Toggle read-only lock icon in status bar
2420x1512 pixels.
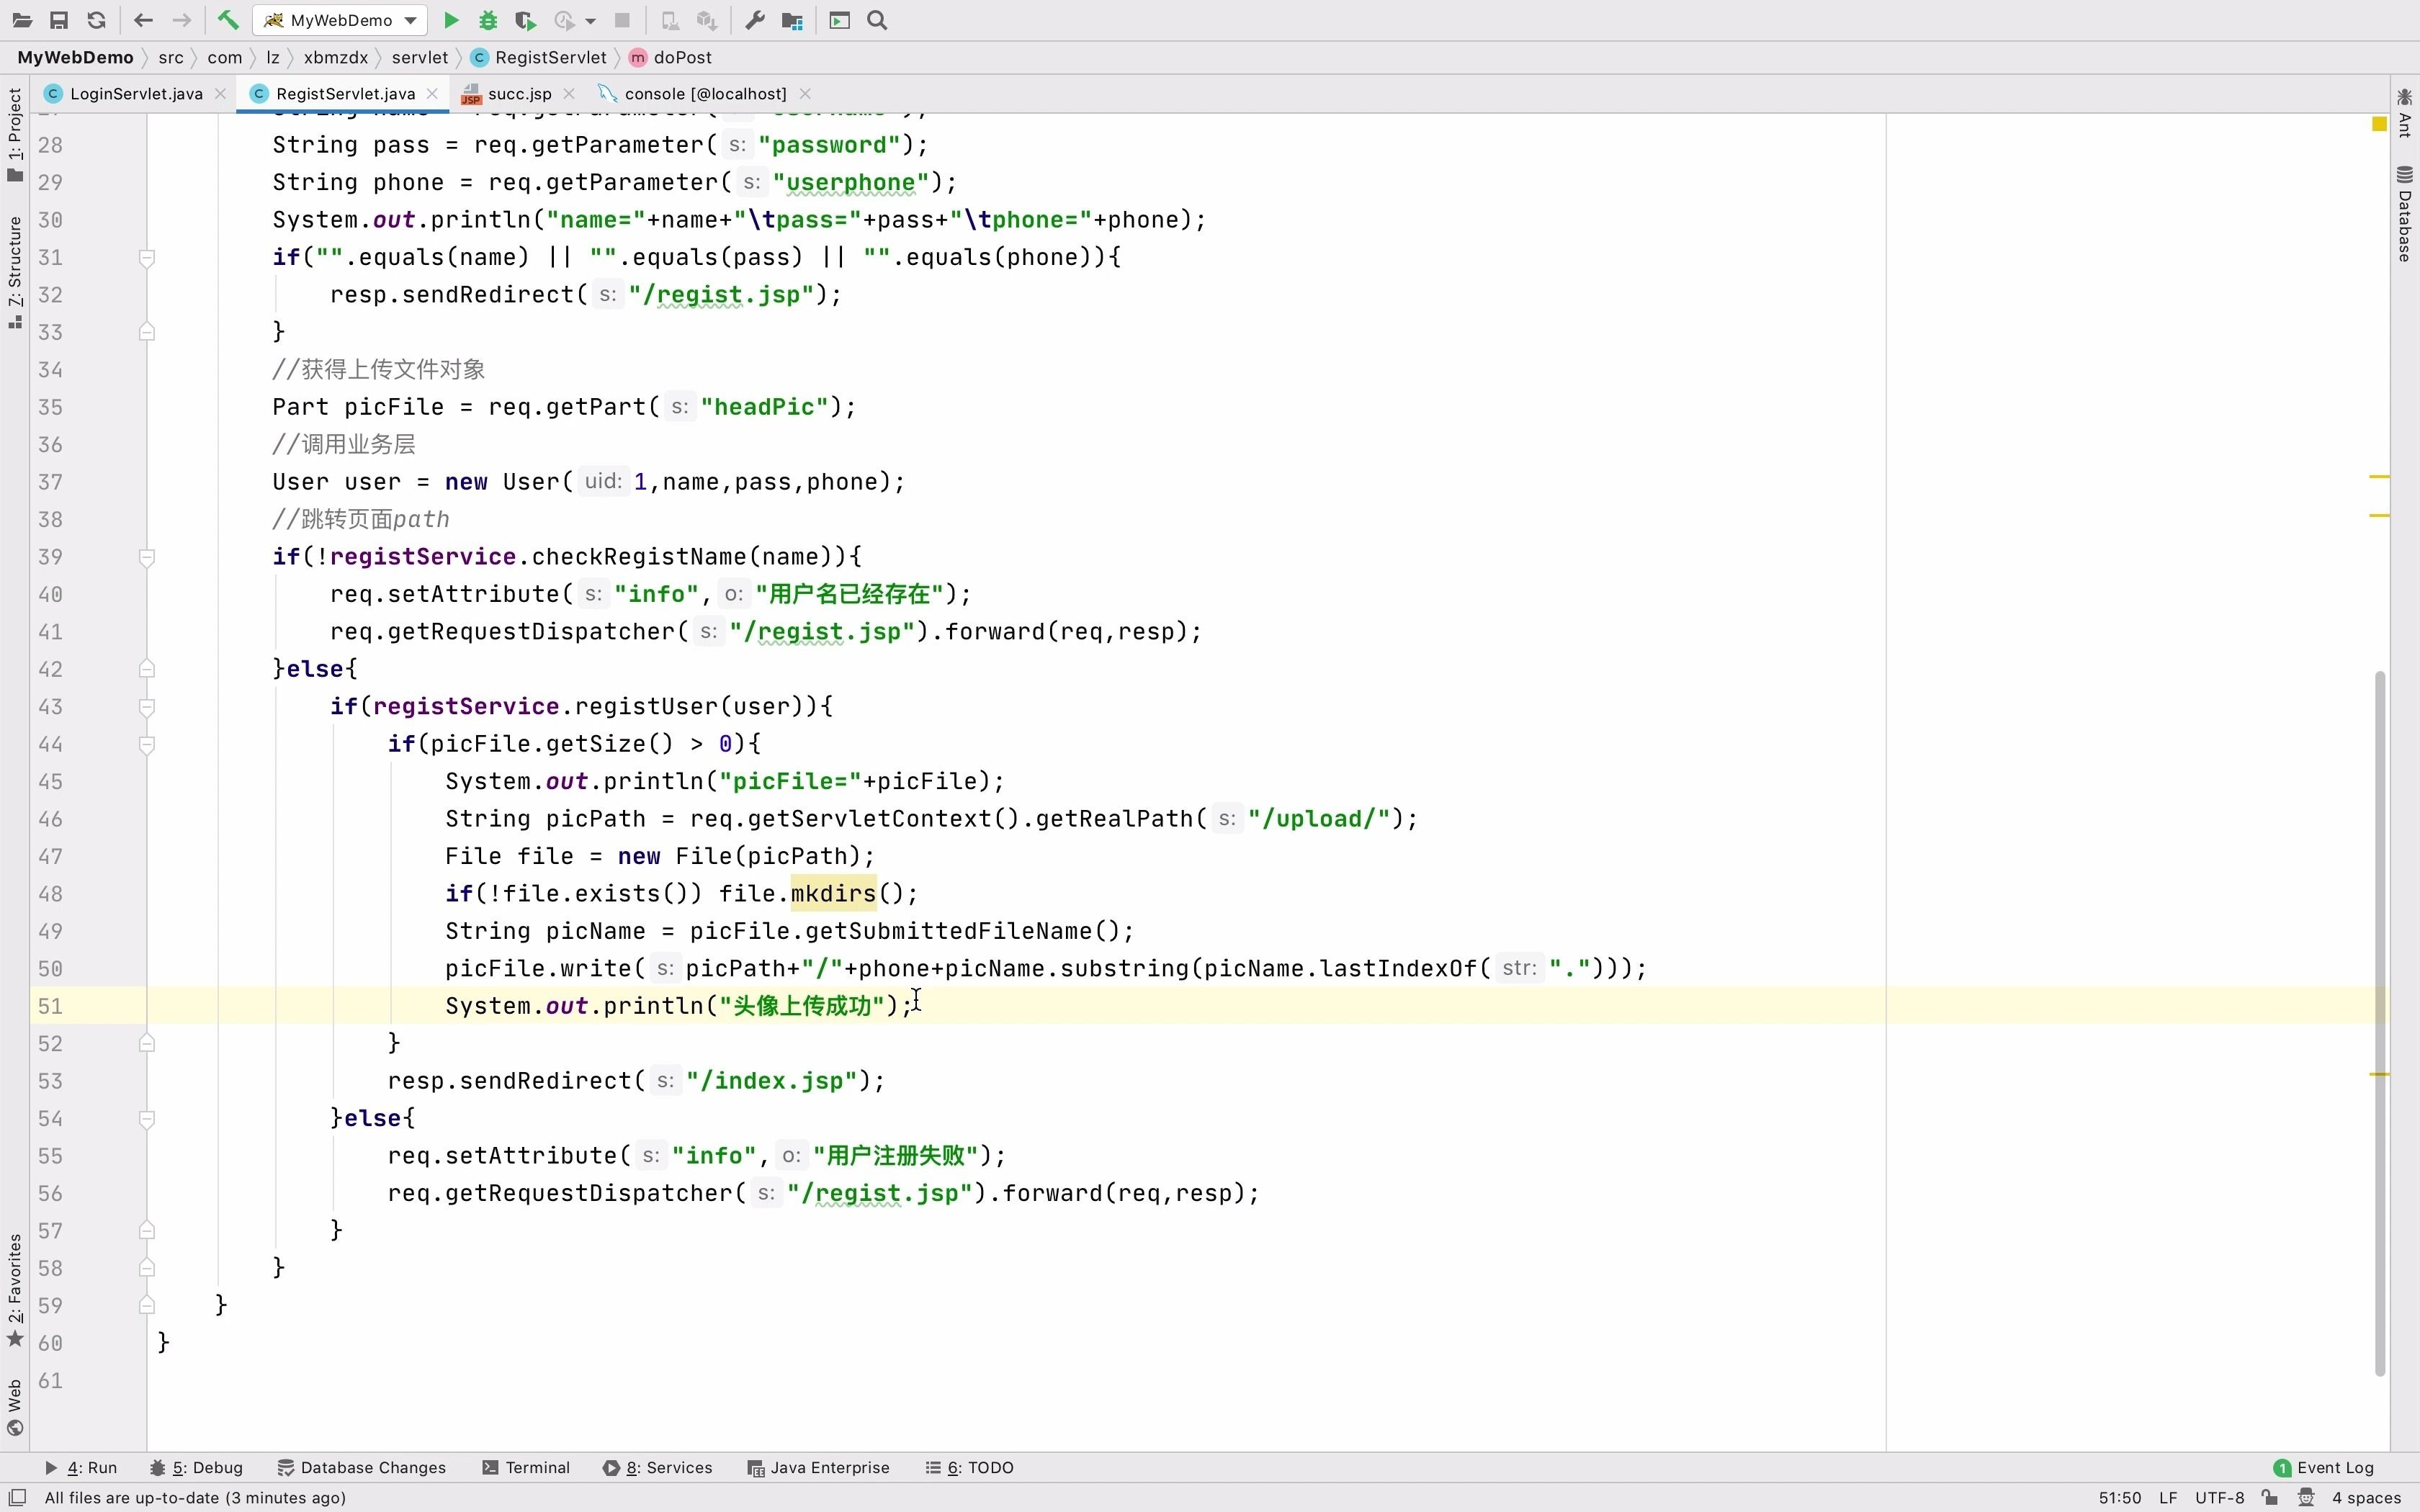tap(2270, 1497)
